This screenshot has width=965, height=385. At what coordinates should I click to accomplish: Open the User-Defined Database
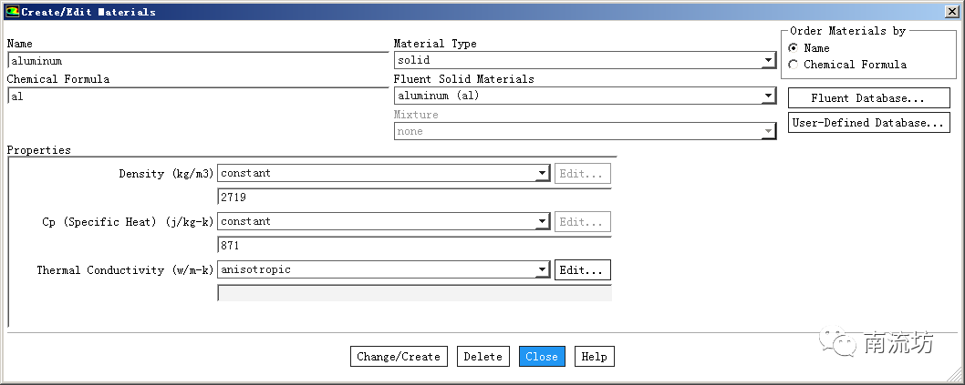point(868,123)
